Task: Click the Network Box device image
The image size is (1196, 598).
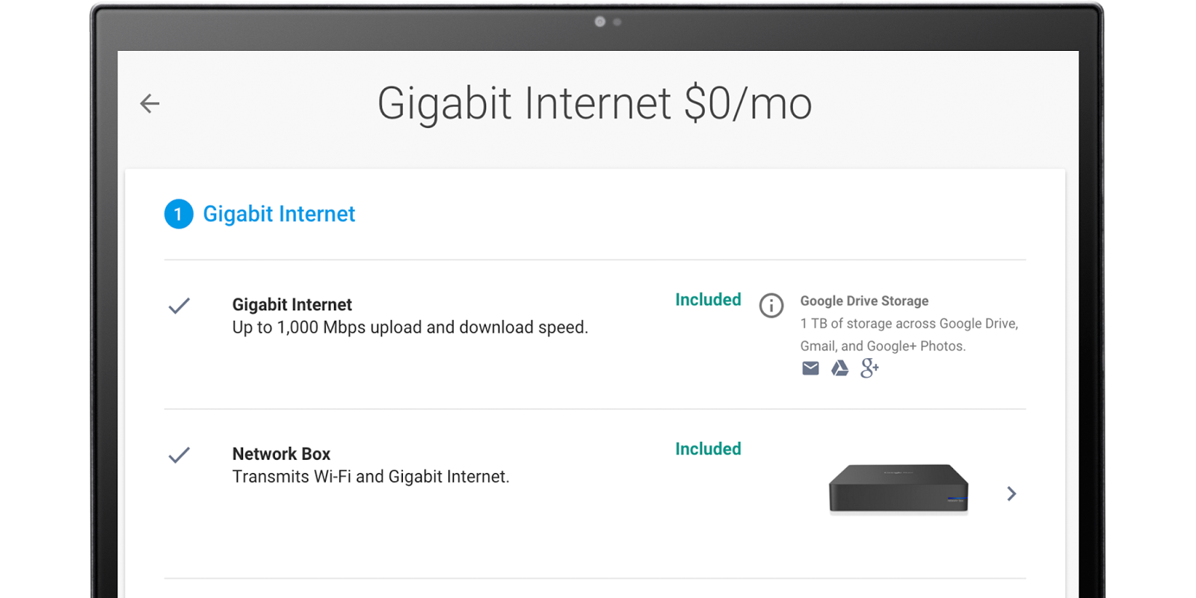Action: coord(898,489)
